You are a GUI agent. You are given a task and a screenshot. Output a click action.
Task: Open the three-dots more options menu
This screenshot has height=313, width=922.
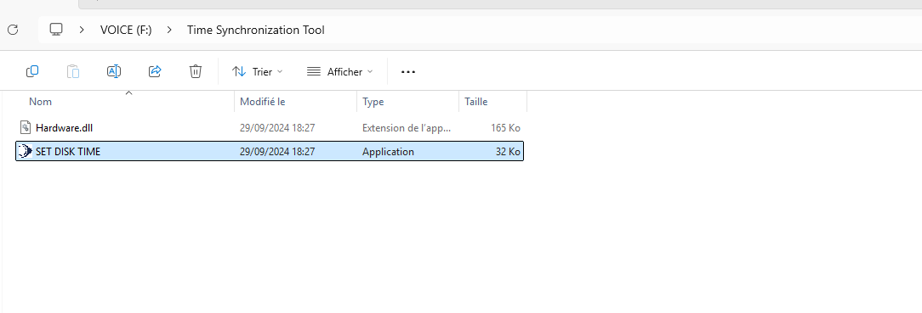point(408,72)
